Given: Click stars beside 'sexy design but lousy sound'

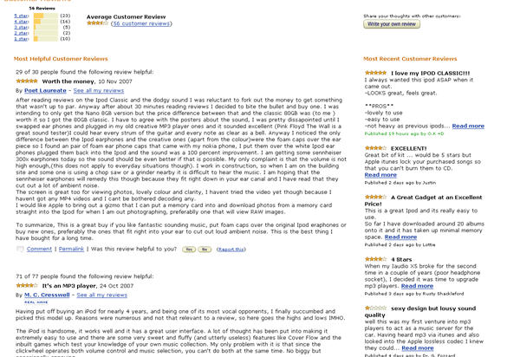Looking at the screenshot, I should pyautogui.click(x=374, y=307).
